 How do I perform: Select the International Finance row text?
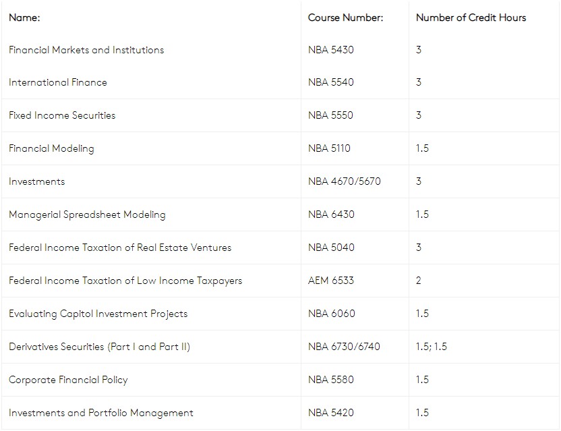pyautogui.click(x=57, y=82)
